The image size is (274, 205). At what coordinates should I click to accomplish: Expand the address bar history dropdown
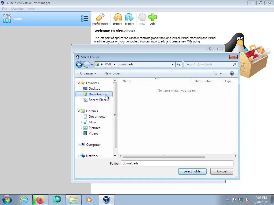tap(173, 64)
